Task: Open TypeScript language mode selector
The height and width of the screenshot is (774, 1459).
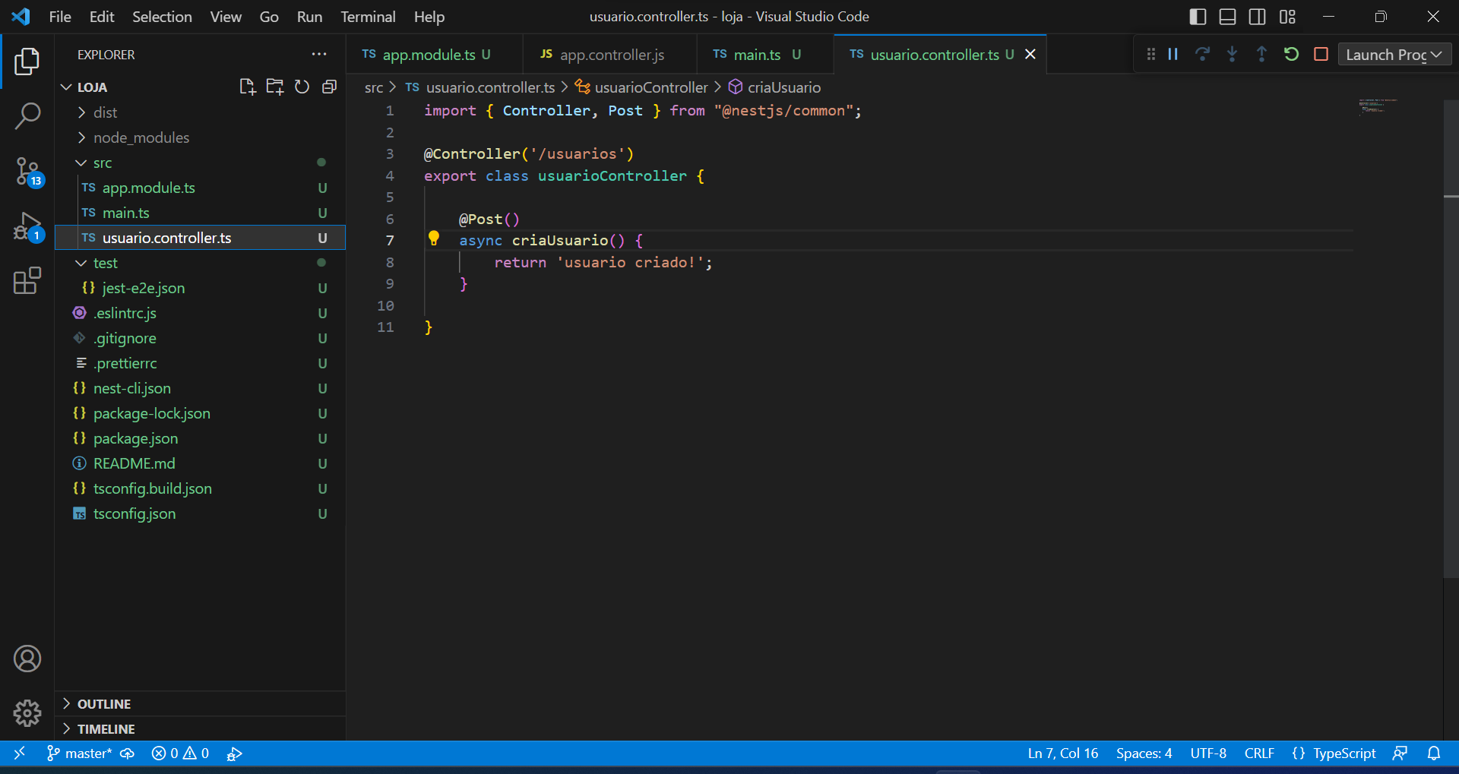Action: tap(1344, 753)
